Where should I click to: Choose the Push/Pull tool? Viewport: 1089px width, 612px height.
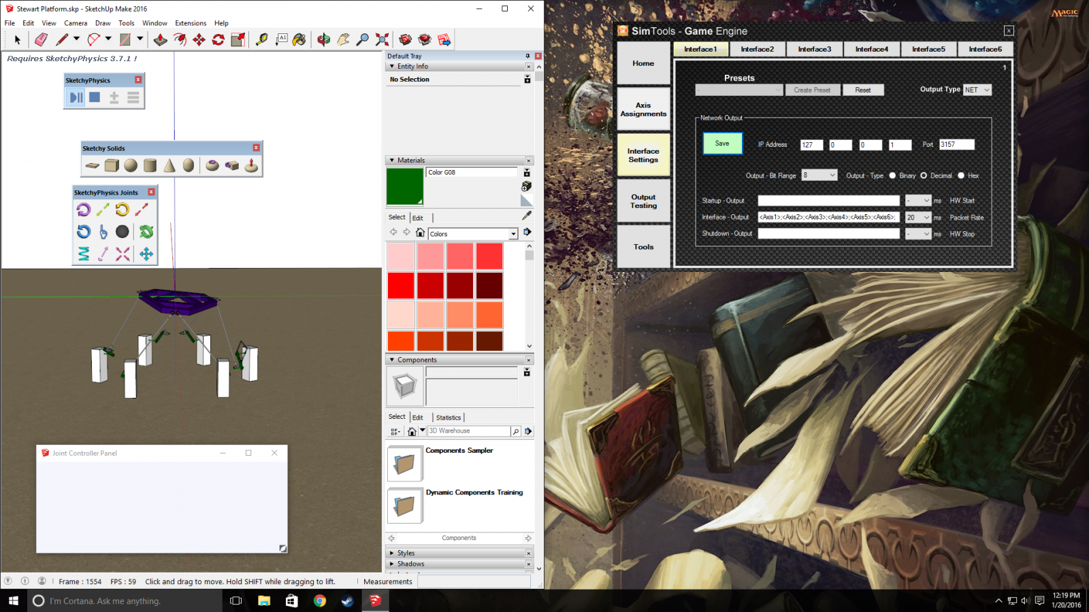tap(161, 39)
